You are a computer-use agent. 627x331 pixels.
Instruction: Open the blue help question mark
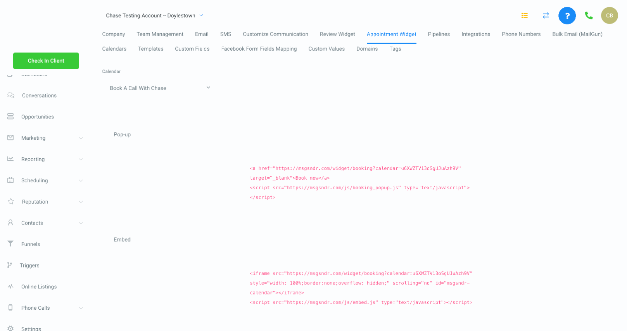(567, 15)
